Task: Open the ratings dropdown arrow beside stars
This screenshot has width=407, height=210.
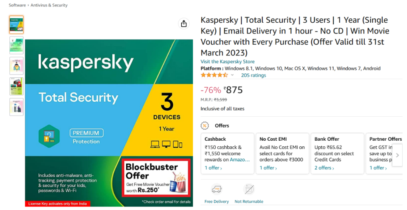Action: (232, 75)
